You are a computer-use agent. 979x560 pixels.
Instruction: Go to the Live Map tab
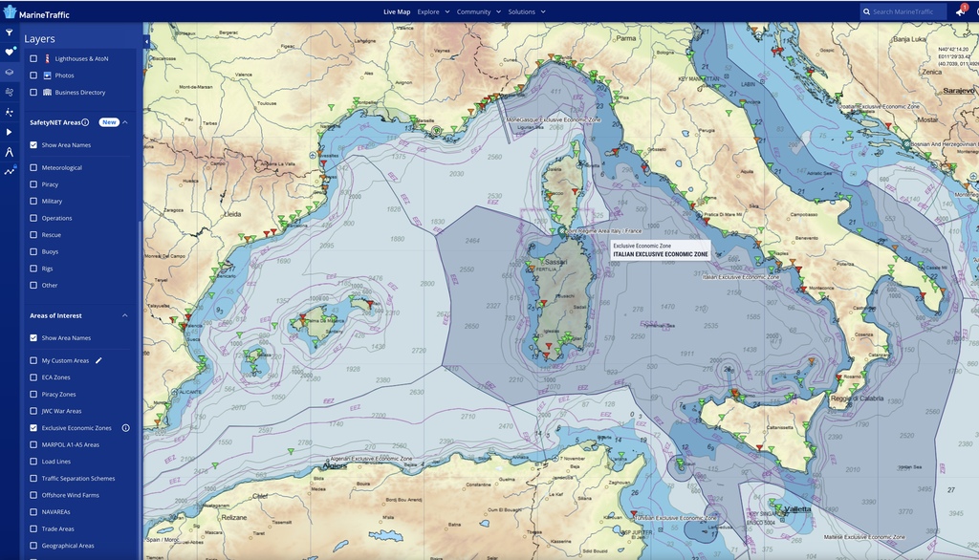(397, 11)
